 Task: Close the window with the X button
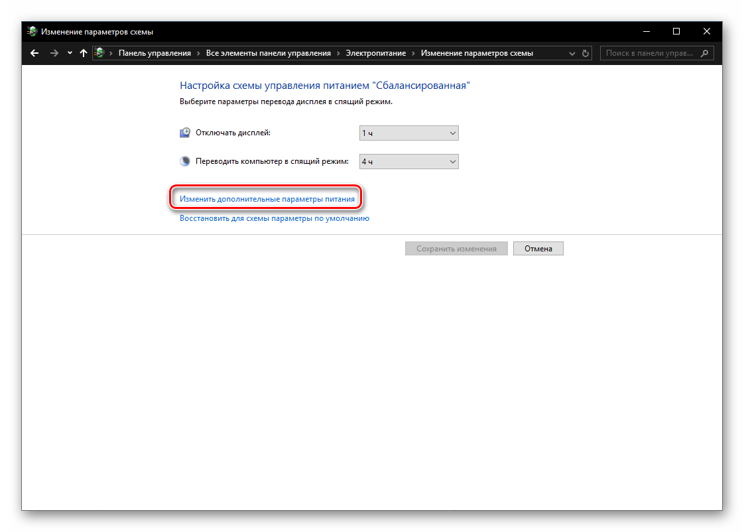[706, 31]
